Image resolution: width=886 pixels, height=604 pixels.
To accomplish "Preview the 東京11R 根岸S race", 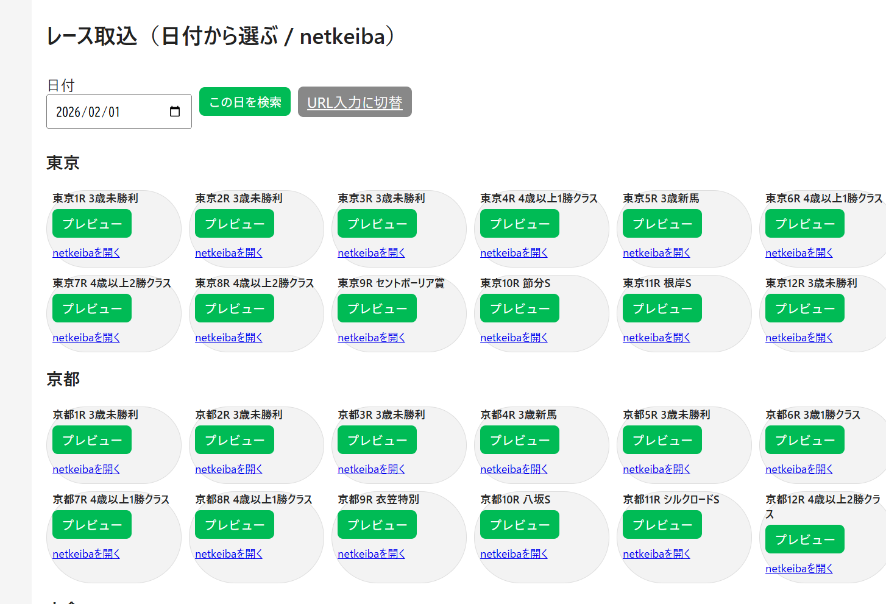I will point(662,308).
